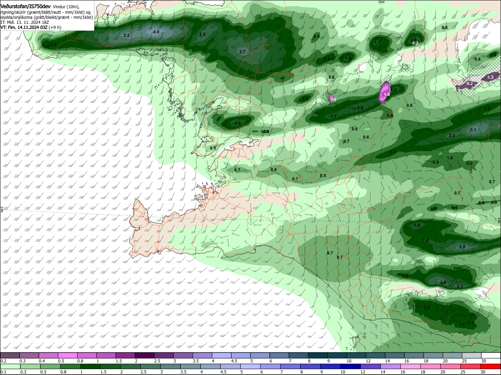Image resolution: width=501 pixels, height=375 pixels.
Task: Click the '2.7' precipitation value on map
Action: coord(242,52)
